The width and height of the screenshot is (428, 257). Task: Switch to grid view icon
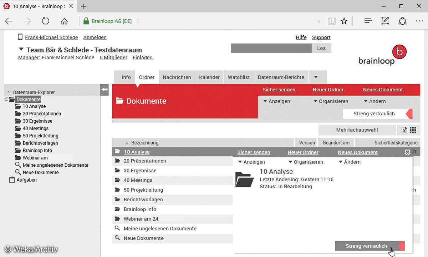(413, 130)
